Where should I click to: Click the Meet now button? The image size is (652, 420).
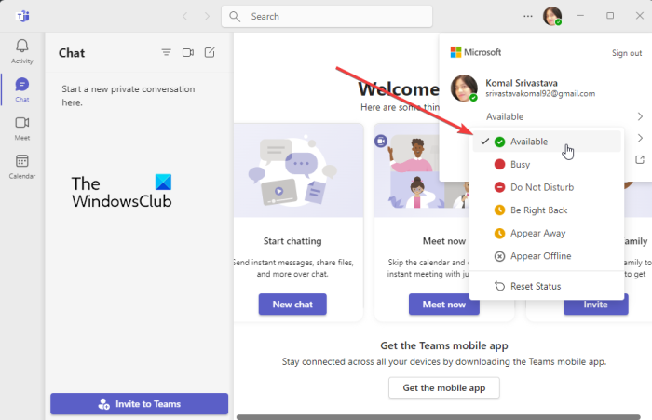coord(444,304)
